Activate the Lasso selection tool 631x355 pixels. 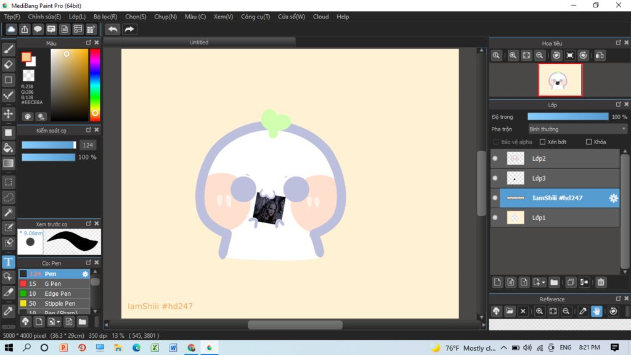pyautogui.click(x=9, y=197)
